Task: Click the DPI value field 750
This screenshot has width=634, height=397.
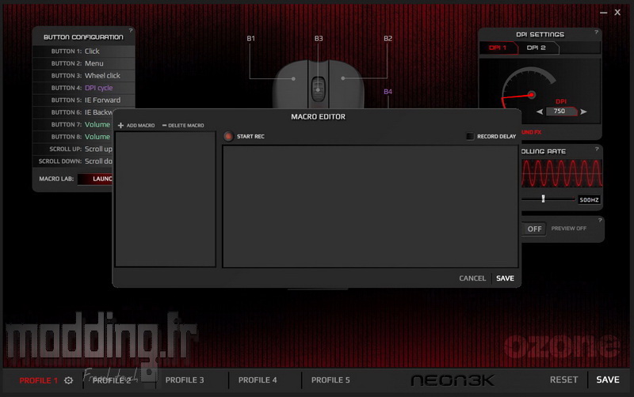Action: point(561,112)
